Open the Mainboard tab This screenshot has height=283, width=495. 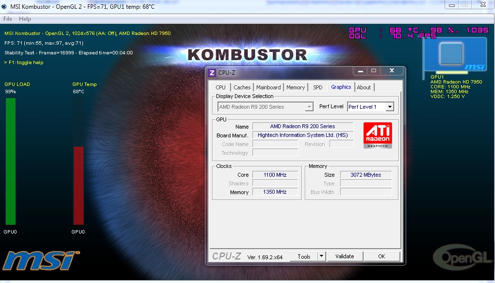click(268, 87)
